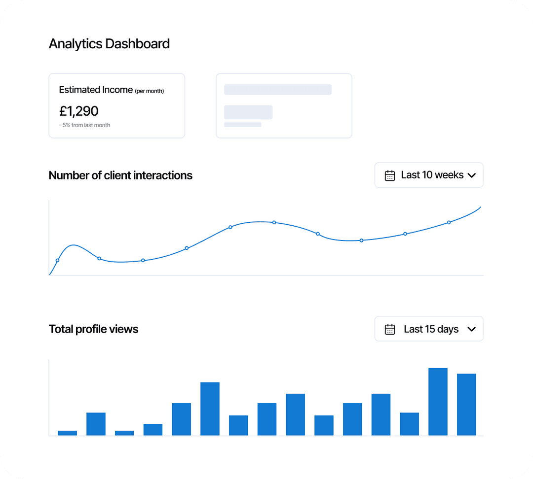Image resolution: width=533 pixels, height=479 pixels.
Task: Click the calendar icon beside Last 15 days
Action: coord(390,329)
